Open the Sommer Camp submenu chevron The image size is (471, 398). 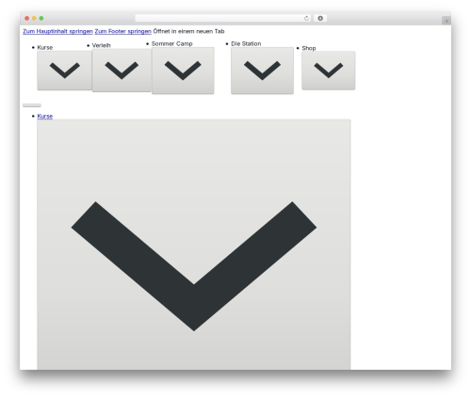point(183,71)
